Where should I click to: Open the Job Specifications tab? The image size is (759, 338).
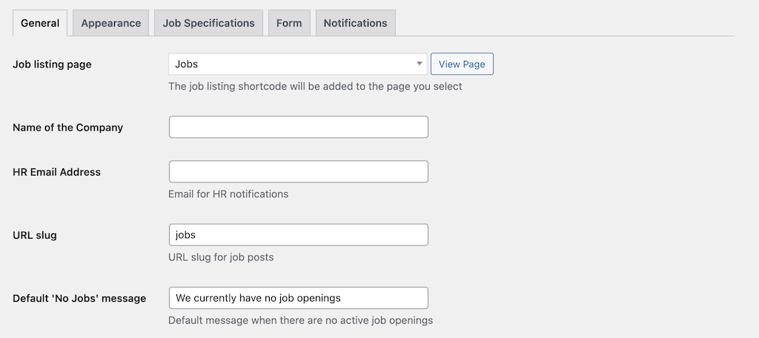point(208,23)
